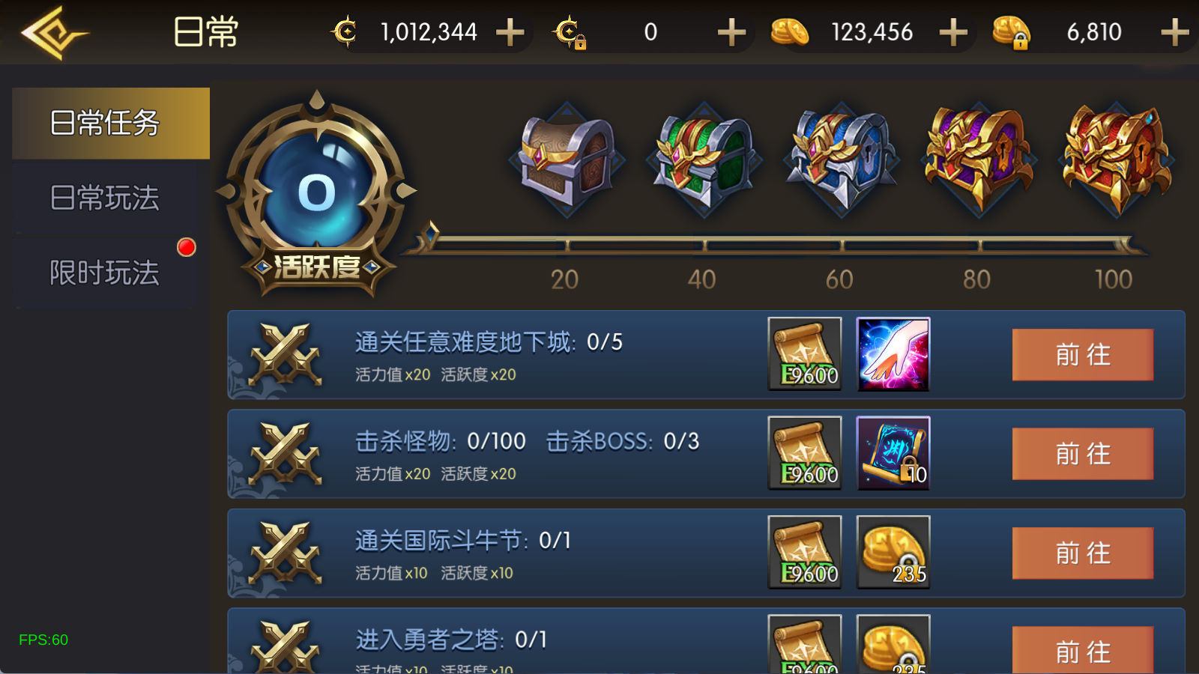This screenshot has width=1199, height=674.
Task: Add locked currency showing 0
Action: (731, 32)
